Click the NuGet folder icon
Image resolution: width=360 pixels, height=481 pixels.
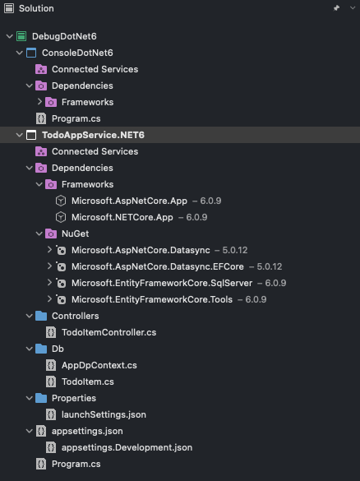(51, 234)
